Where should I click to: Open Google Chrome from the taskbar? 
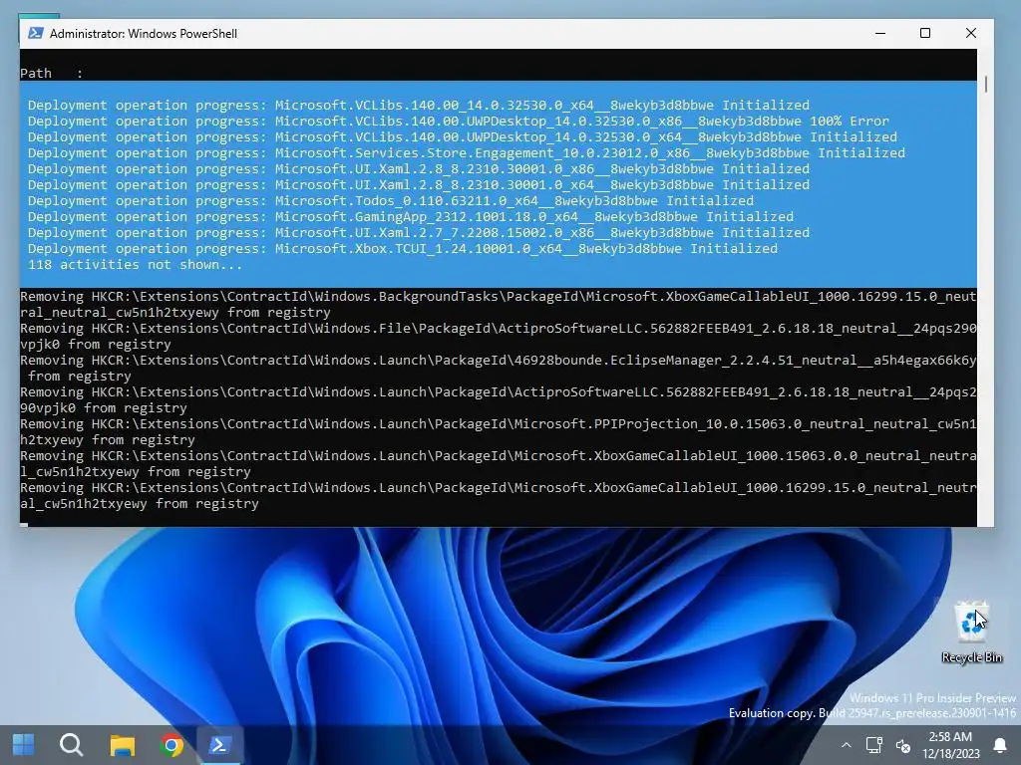point(171,745)
